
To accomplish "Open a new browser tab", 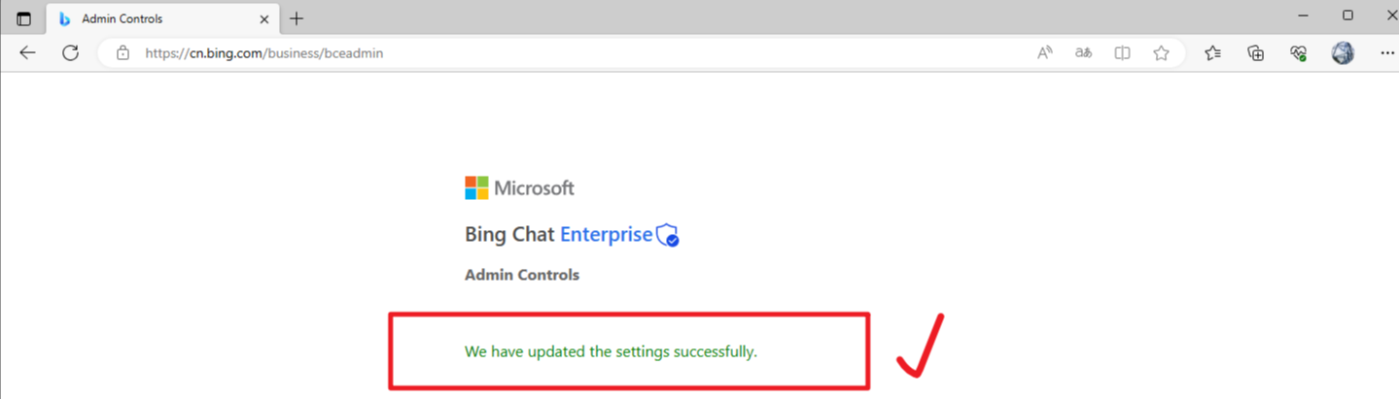I will (x=297, y=19).
